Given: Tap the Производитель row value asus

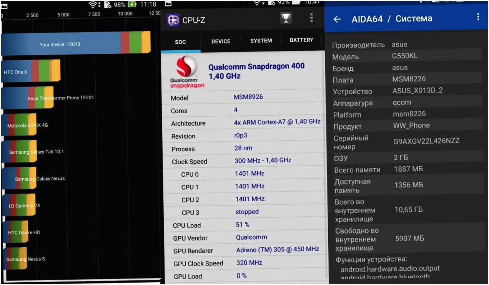Looking at the screenshot, I should click(400, 45).
